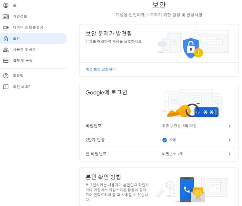The width and height of the screenshot is (242, 206).
Task: Click the Help question mark icon
Action: pyautogui.click(x=6, y=76)
